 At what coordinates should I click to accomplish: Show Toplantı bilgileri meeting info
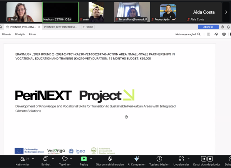159,159
